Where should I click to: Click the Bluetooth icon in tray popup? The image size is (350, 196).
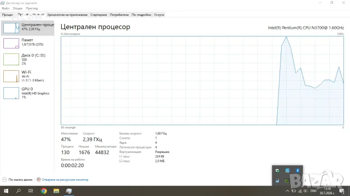tap(297, 170)
